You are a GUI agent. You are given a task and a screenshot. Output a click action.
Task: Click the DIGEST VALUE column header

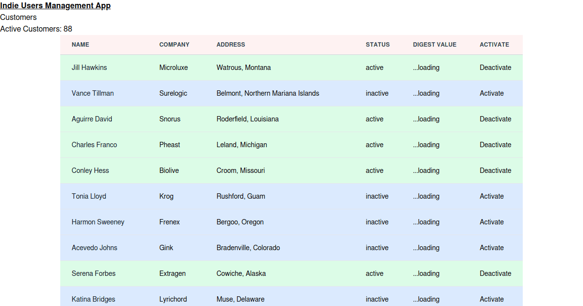[x=434, y=45]
